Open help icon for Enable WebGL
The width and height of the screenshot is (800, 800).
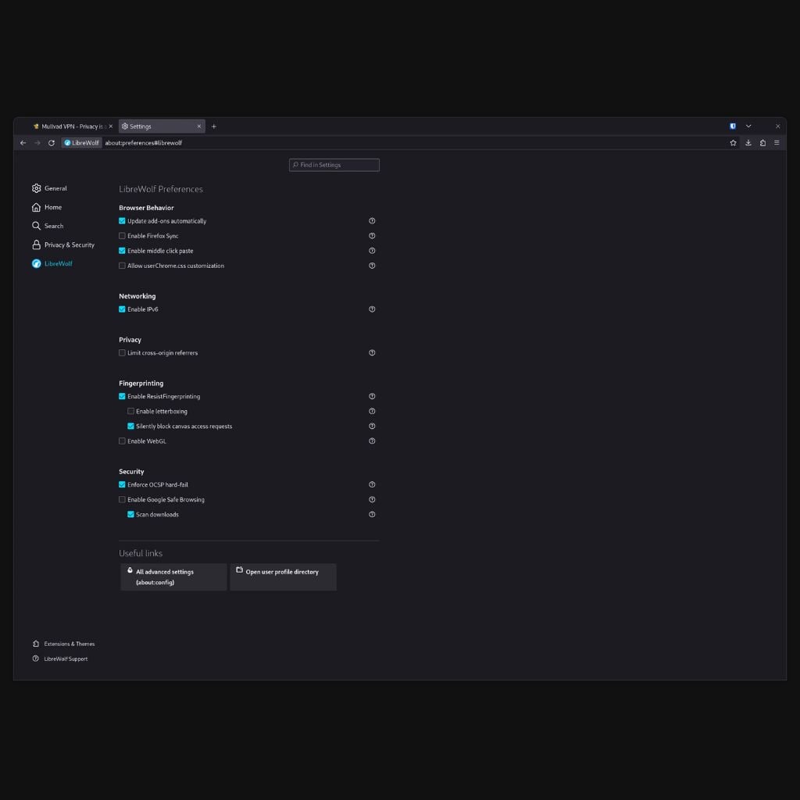pos(372,441)
